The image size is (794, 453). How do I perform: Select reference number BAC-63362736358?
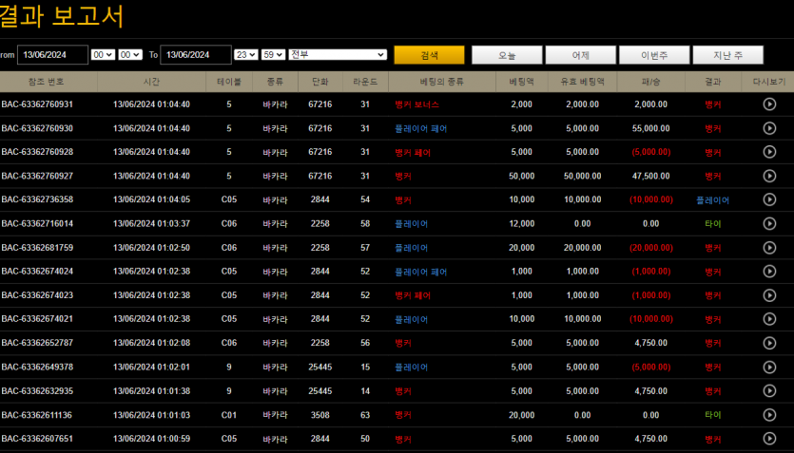coord(37,199)
